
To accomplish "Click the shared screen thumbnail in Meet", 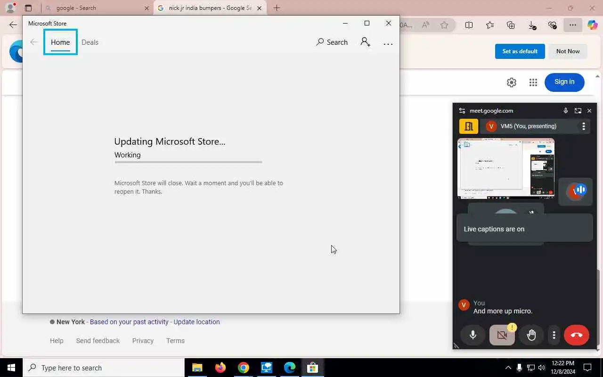I will point(506,168).
